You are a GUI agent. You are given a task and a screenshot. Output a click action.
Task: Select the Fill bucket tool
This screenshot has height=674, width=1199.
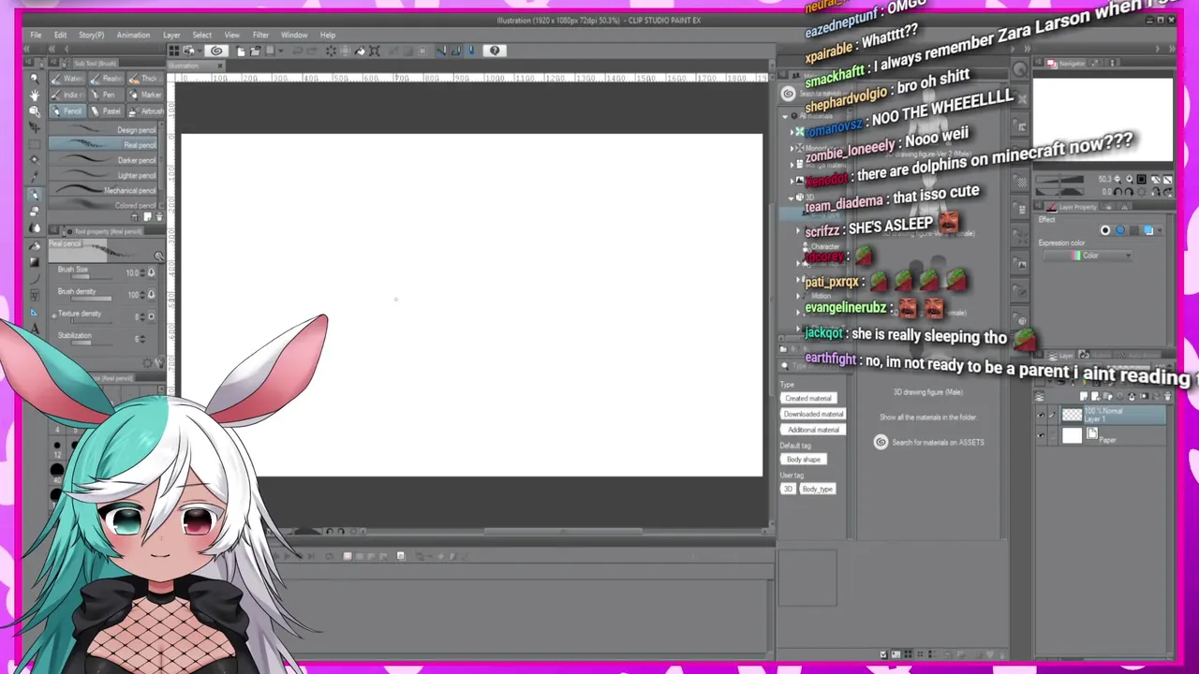click(x=35, y=244)
